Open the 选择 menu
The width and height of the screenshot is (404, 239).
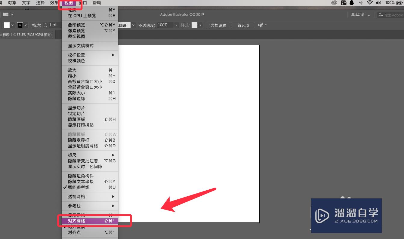[40, 3]
